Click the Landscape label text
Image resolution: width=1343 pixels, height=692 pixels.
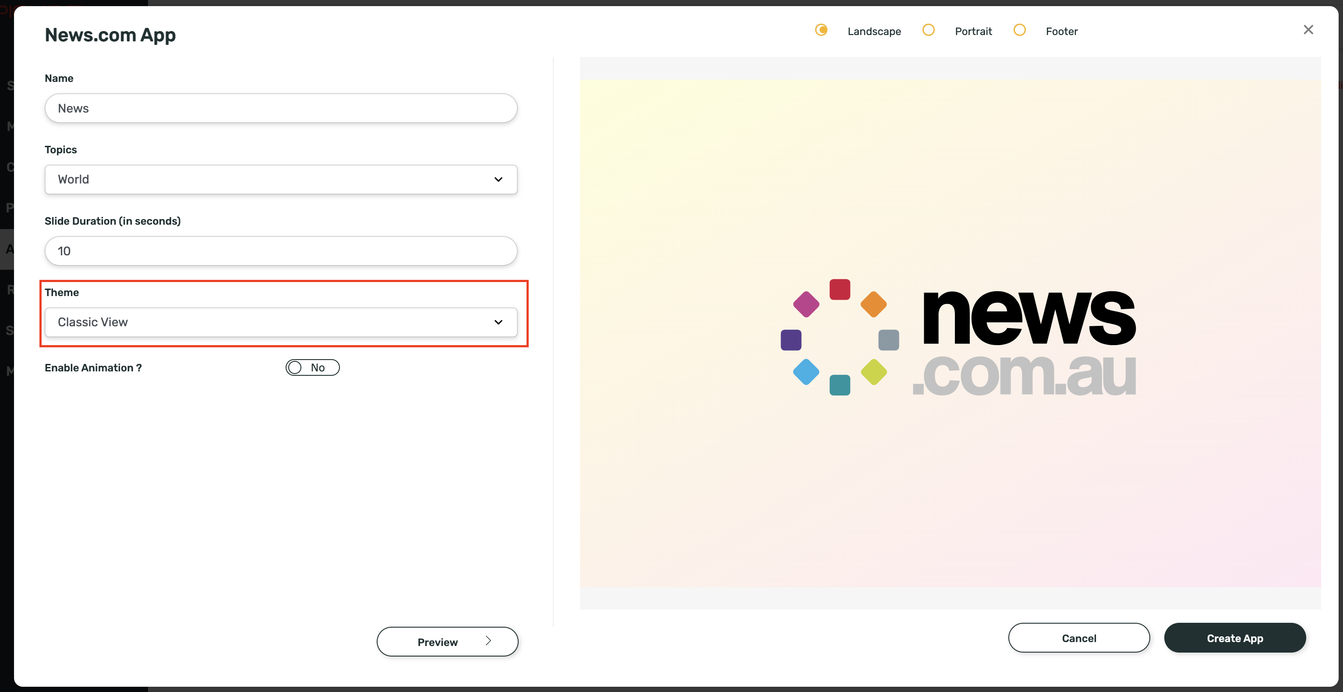874,31
